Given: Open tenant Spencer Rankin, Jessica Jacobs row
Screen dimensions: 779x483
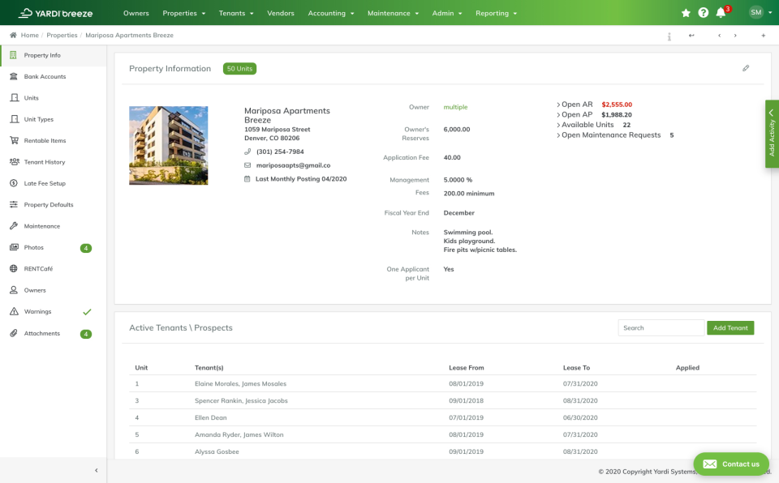Looking at the screenshot, I should 443,400.
